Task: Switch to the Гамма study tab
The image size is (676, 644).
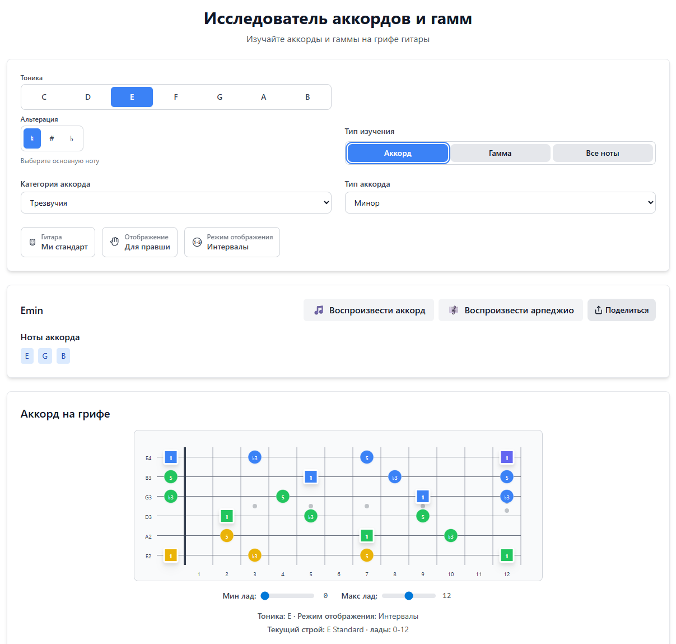Action: pos(500,152)
